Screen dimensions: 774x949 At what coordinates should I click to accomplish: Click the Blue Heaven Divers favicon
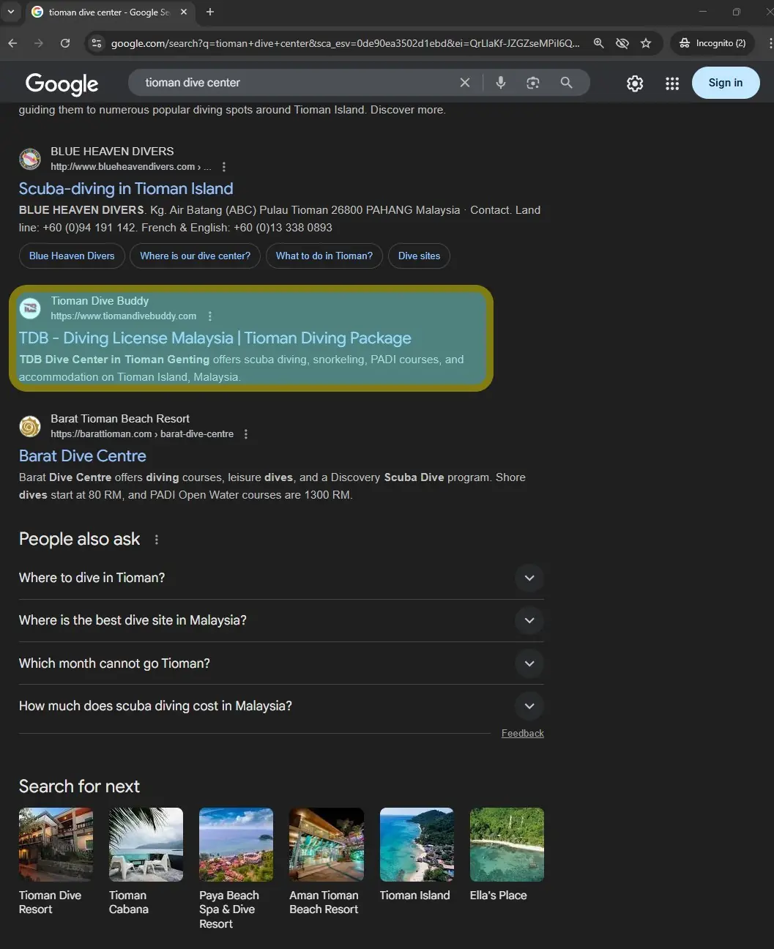tap(30, 158)
